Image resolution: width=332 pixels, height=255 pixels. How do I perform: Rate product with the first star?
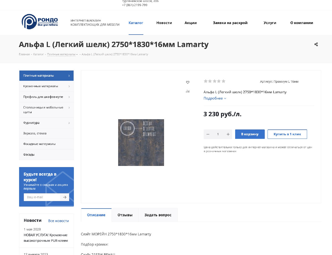tap(206, 81)
